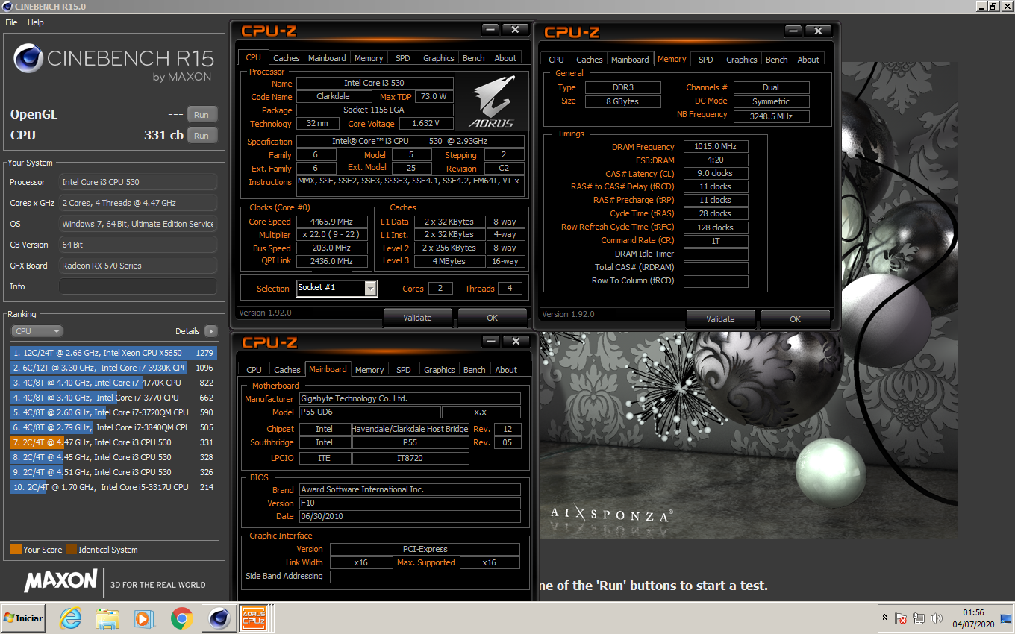Screen dimensions: 1015x634
Task: Open the File menu in Cinebench
Action: pyautogui.click(x=11, y=22)
